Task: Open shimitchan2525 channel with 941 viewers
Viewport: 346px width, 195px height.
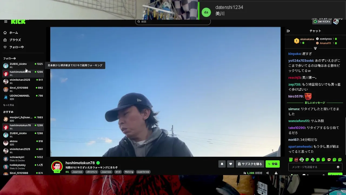Action: click(x=23, y=81)
